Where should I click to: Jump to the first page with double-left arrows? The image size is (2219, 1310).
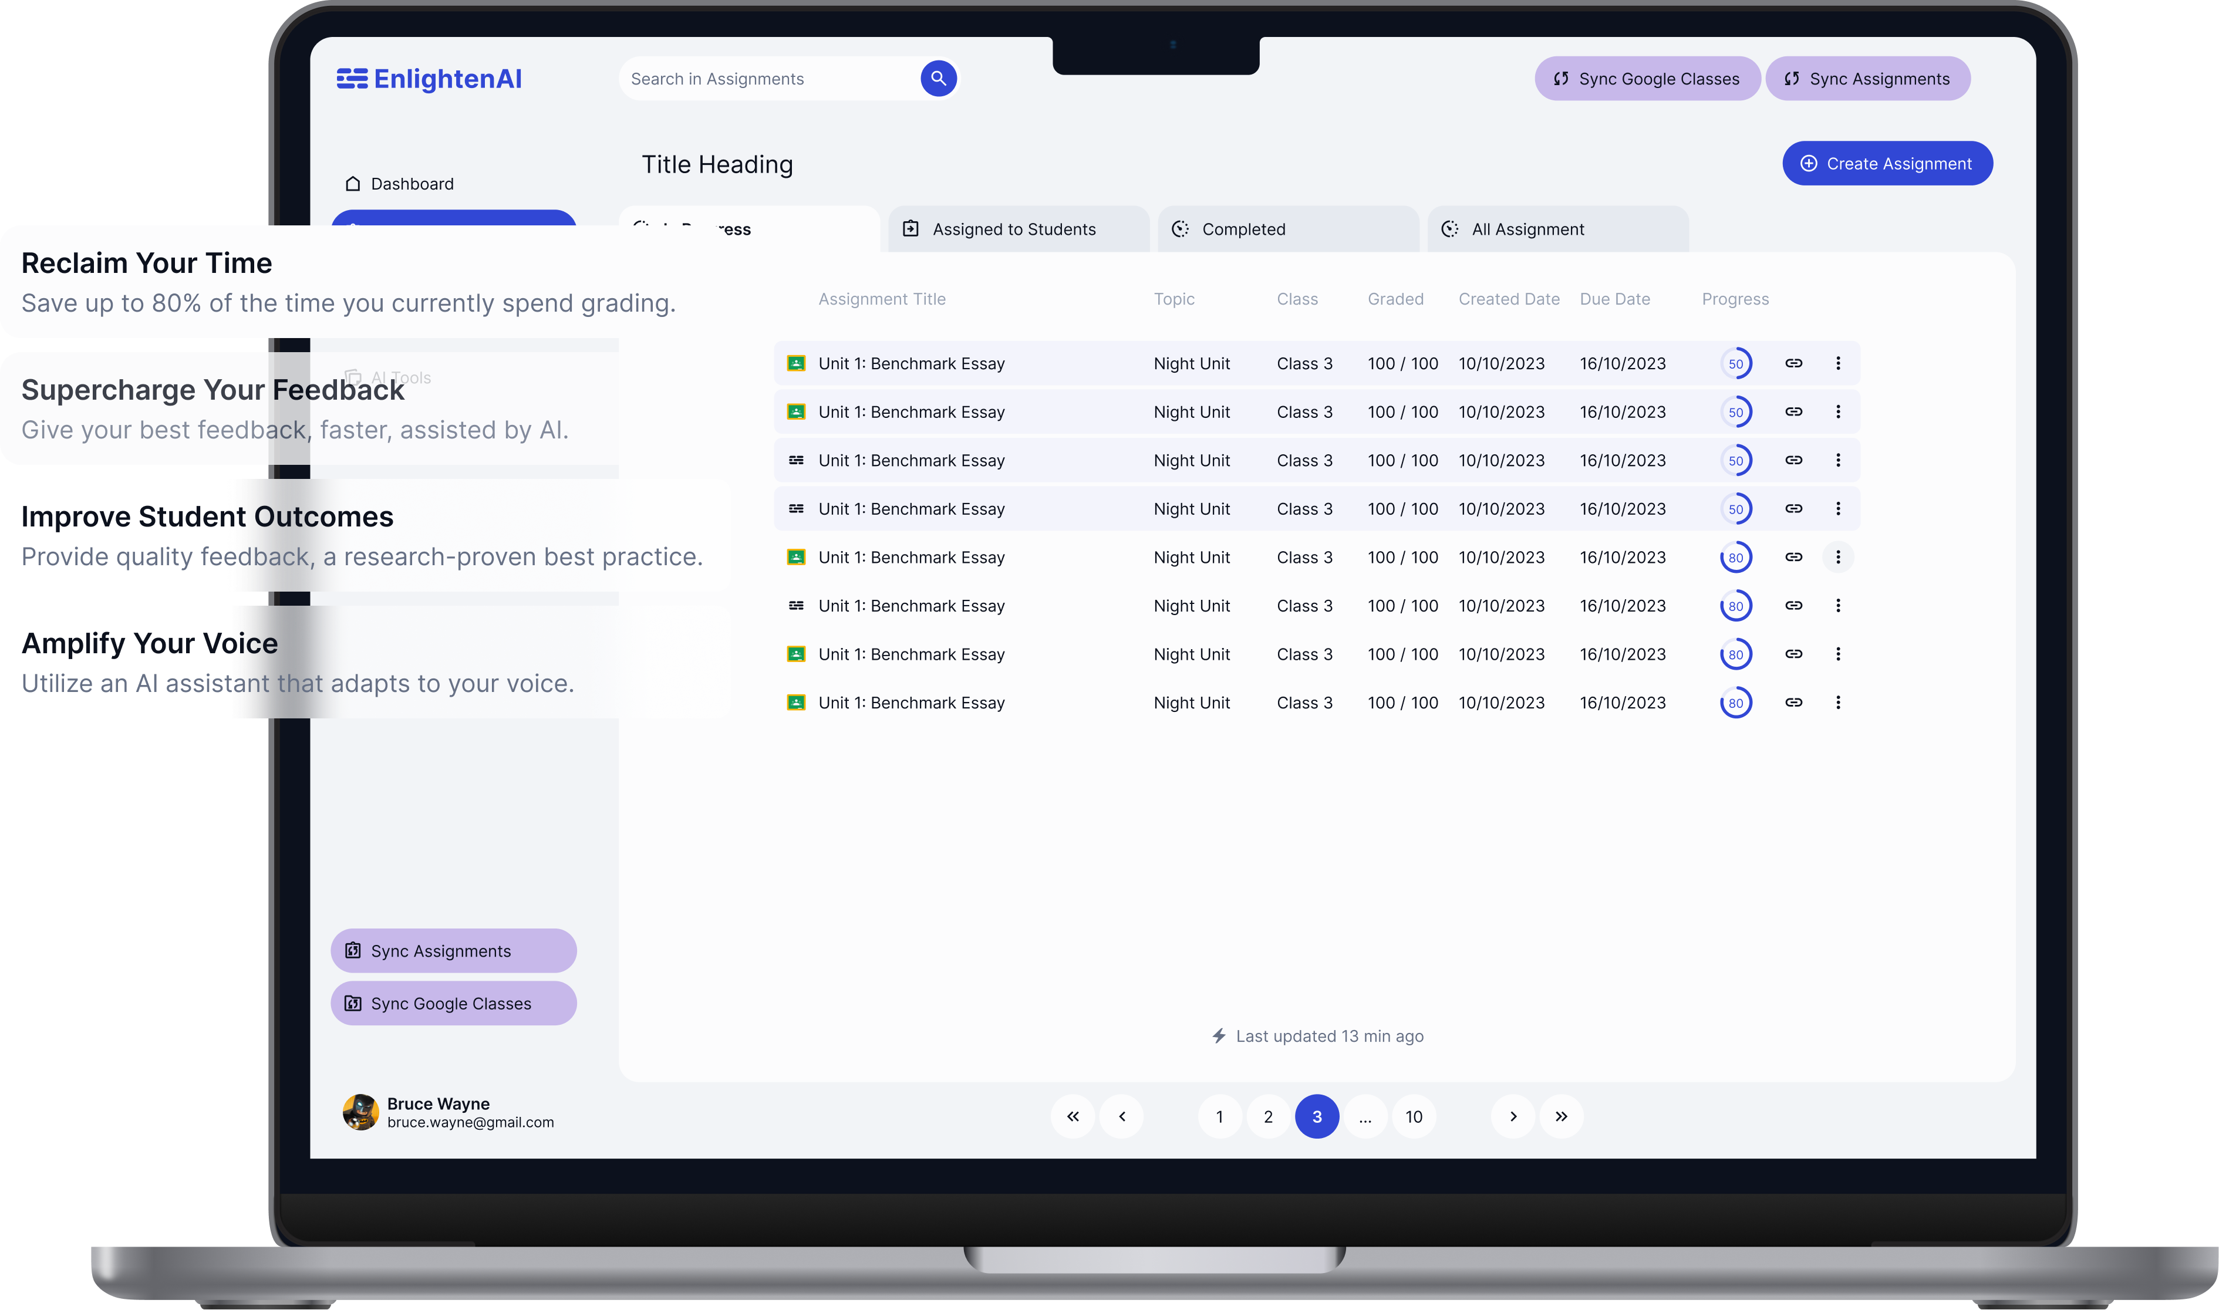click(1073, 1117)
